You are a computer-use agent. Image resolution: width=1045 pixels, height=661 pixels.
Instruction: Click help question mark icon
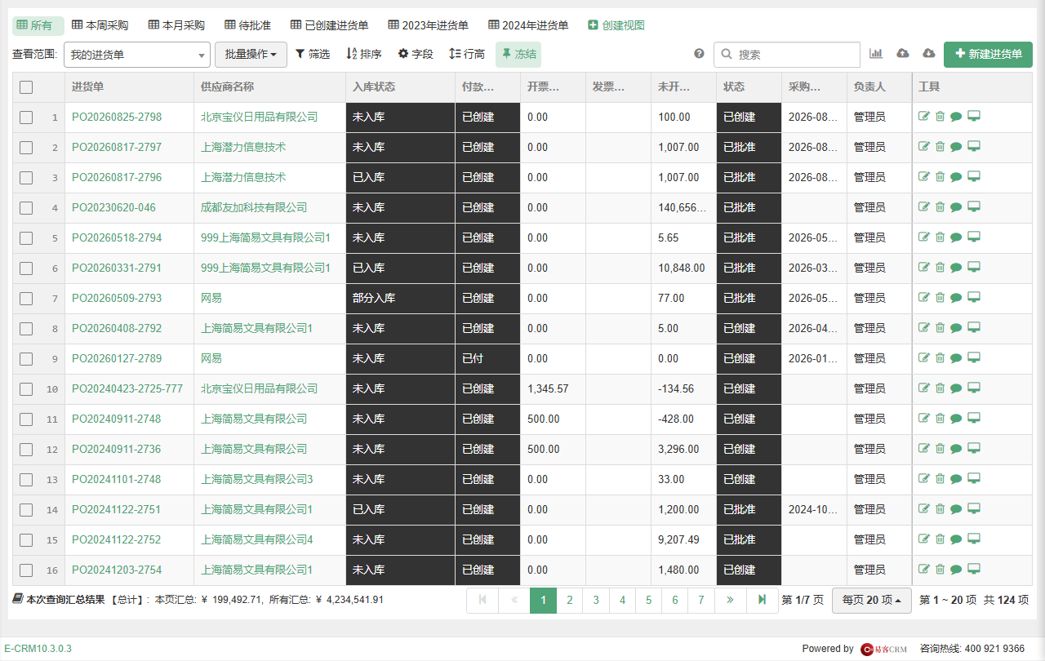pyautogui.click(x=699, y=54)
